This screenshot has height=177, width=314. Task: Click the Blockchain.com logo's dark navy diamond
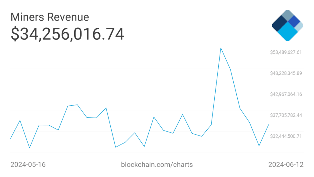[x=279, y=24]
